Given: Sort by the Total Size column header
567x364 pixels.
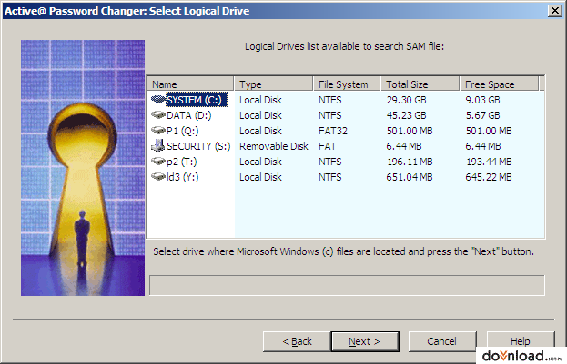Looking at the screenshot, I should click(420, 84).
